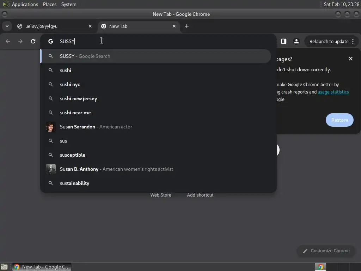Click show desktop icon in bottom panel
The height and width of the screenshot is (271, 361).
(x=4, y=267)
